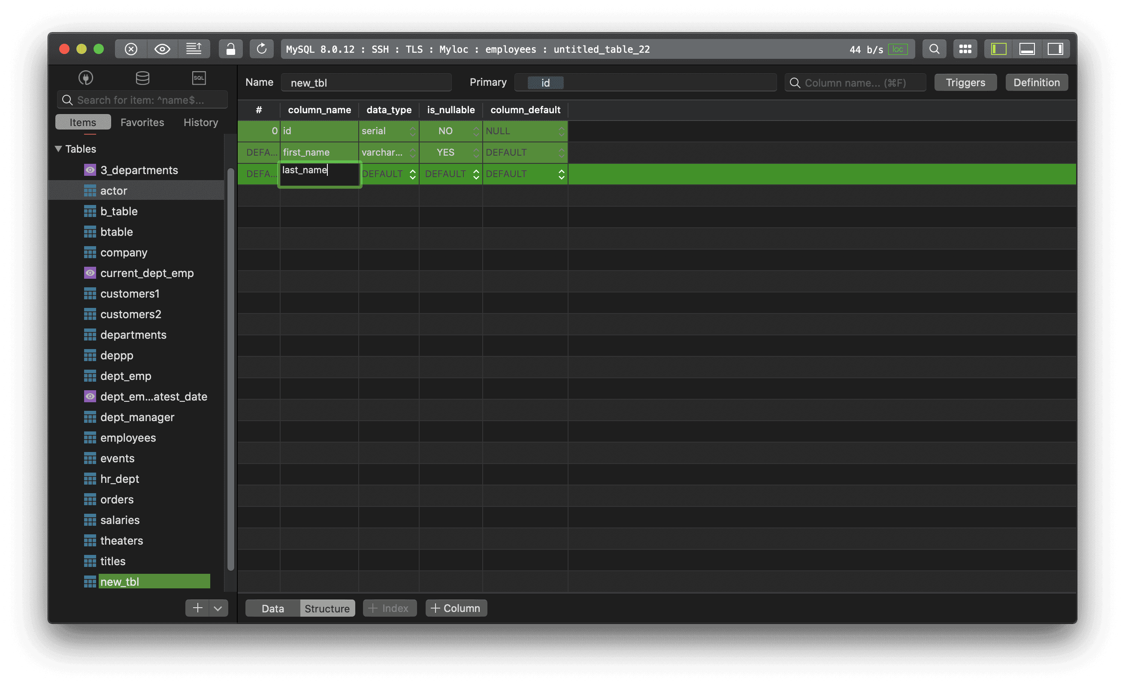
Task: Switch to the Data view tab
Action: pyautogui.click(x=272, y=608)
